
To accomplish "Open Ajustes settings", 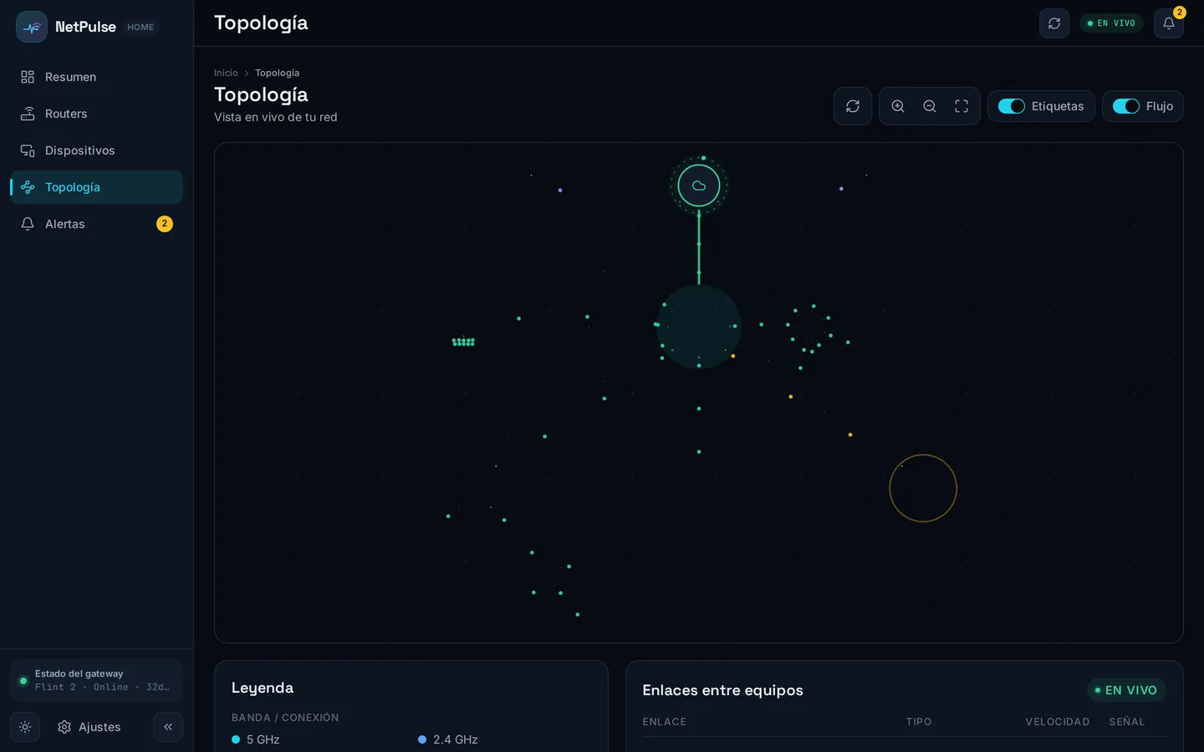I will pos(89,727).
